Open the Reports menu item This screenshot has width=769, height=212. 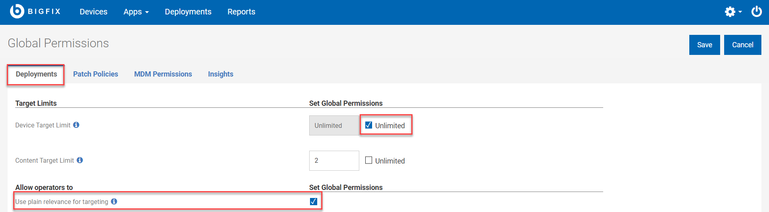click(241, 12)
